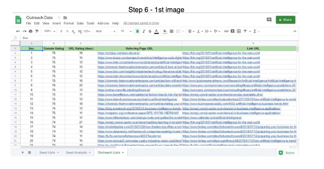Open text rotation dropdown

(217, 31)
